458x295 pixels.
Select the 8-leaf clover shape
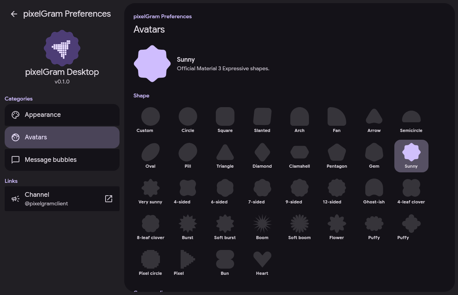tap(151, 227)
